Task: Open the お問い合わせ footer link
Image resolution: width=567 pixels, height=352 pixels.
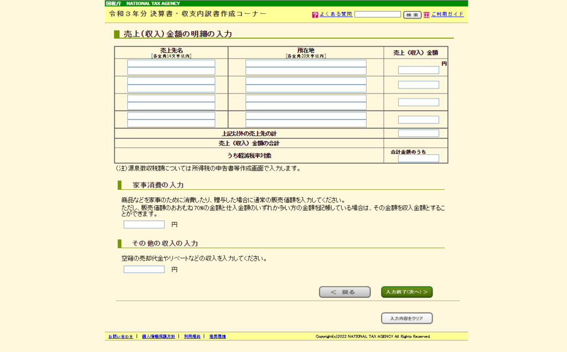Action: pos(121,337)
